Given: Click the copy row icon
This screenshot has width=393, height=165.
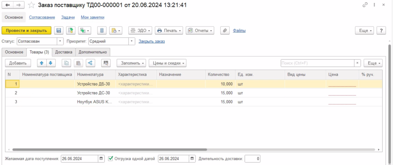Looking at the screenshot, I should coord(66,63).
